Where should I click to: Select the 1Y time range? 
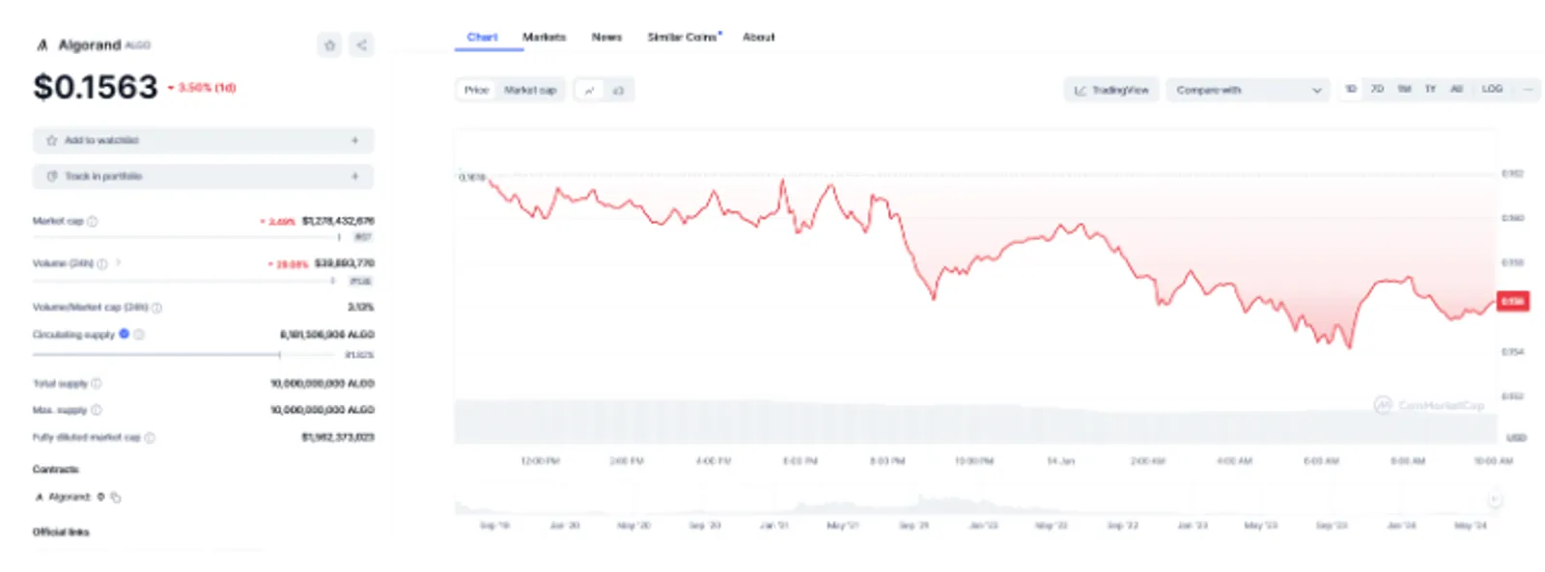point(1430,89)
